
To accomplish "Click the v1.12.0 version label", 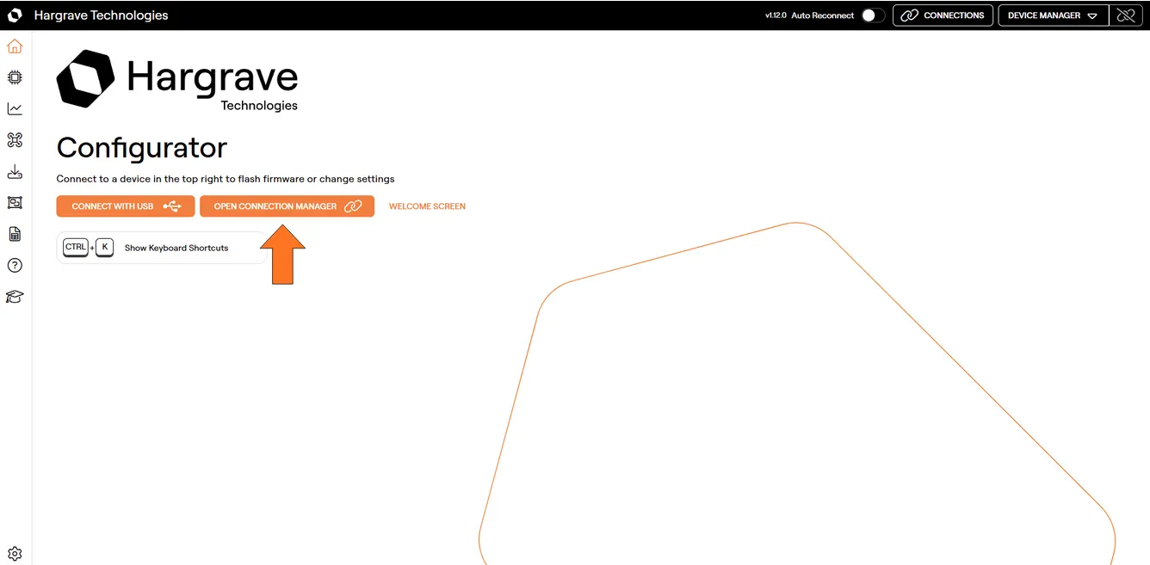I will (x=776, y=15).
